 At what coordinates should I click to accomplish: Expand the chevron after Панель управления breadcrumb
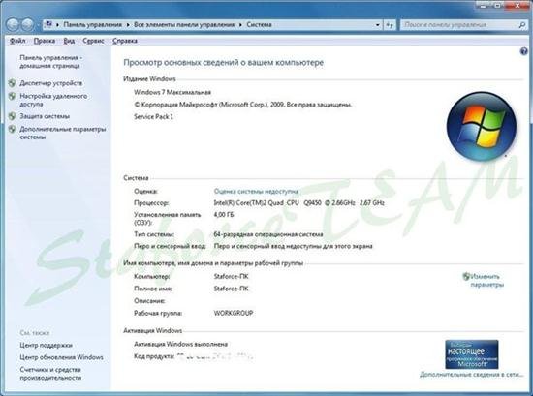[x=128, y=25]
